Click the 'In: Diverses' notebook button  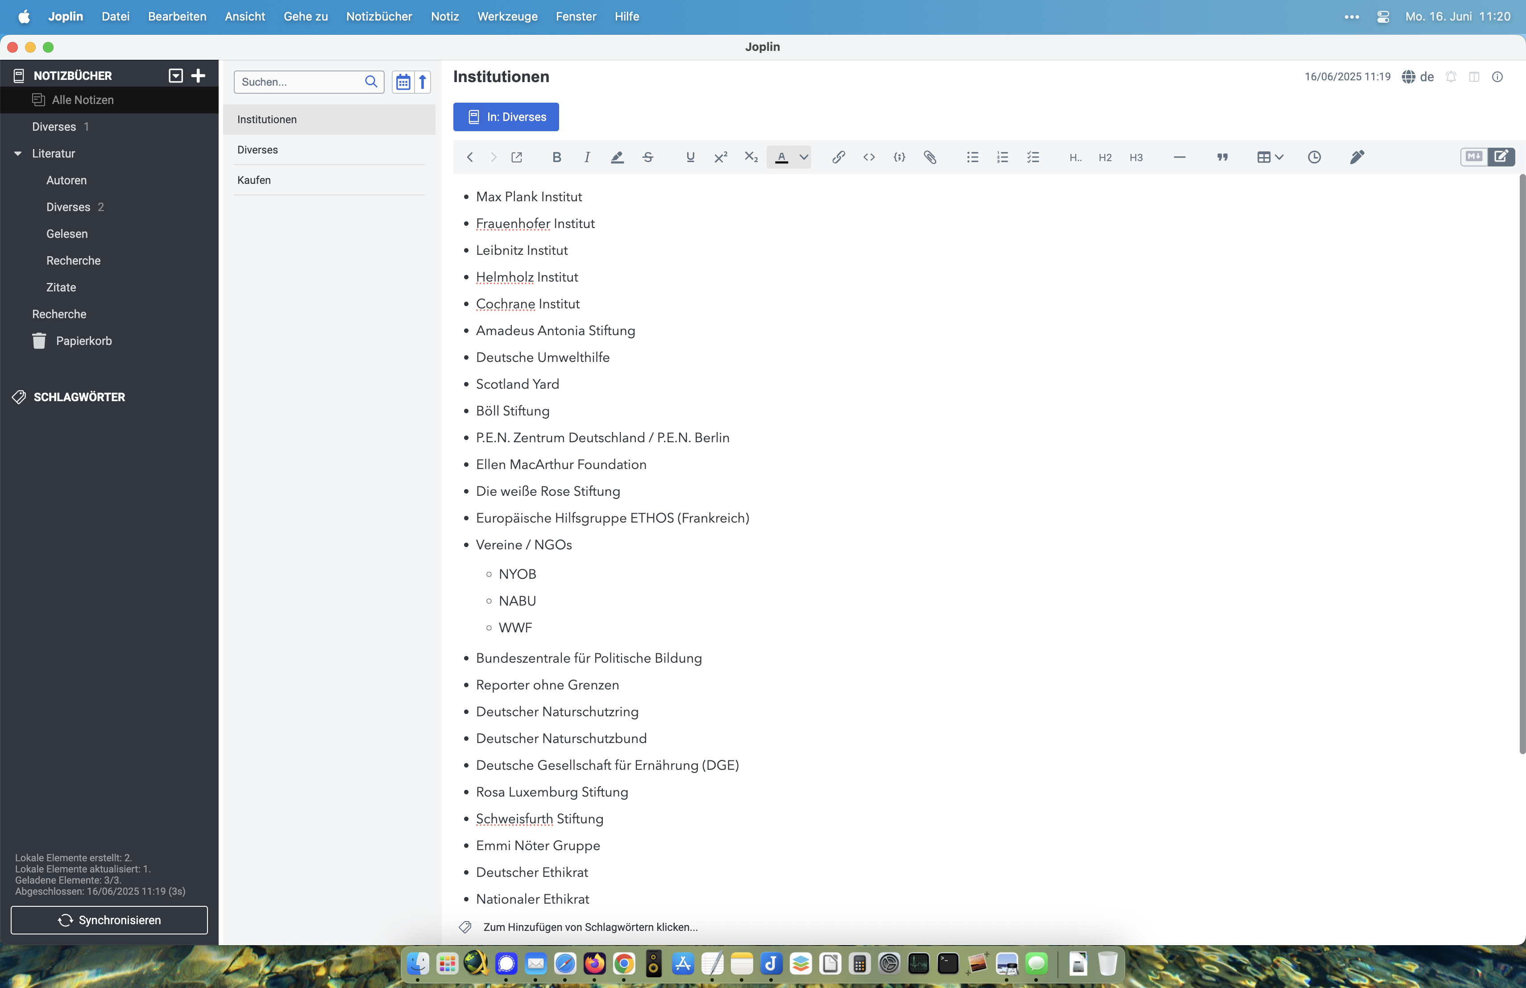click(x=506, y=116)
